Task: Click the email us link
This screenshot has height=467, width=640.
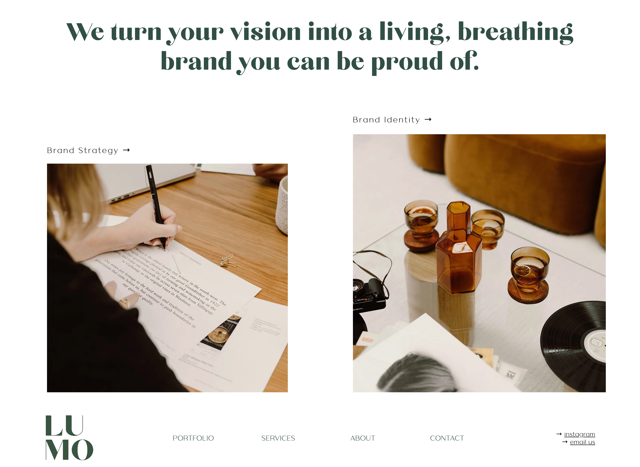Action: coord(582,442)
